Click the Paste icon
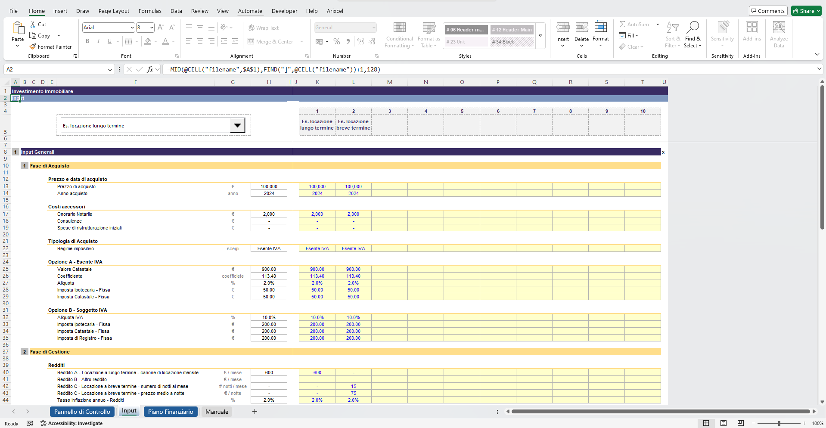The image size is (826, 428). coord(18,28)
